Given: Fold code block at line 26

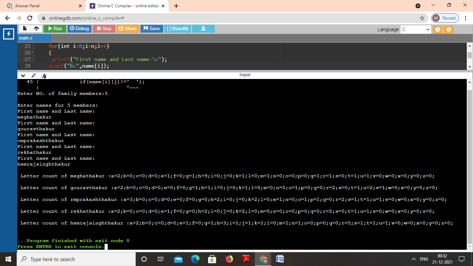Looking at the screenshot, I should pyautogui.click(x=33, y=53).
